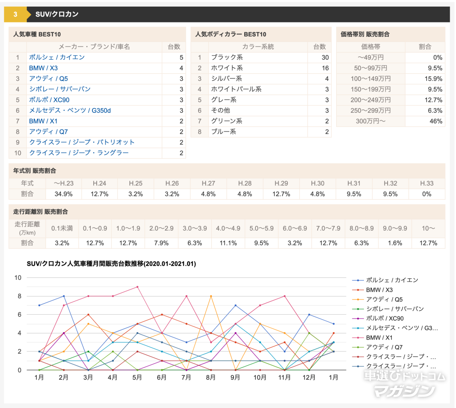Click メルセデス・ベンツ / G3… legend entry
This screenshot has height=408, width=456.
point(395,328)
